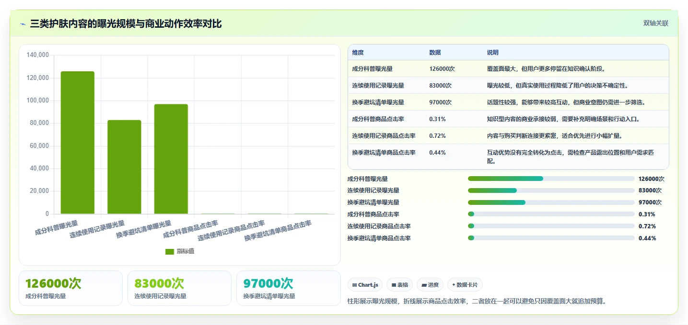Click the 97000次 progress bar for 换季避坑清单曝光量
The width and height of the screenshot is (688, 325).
click(x=551, y=202)
